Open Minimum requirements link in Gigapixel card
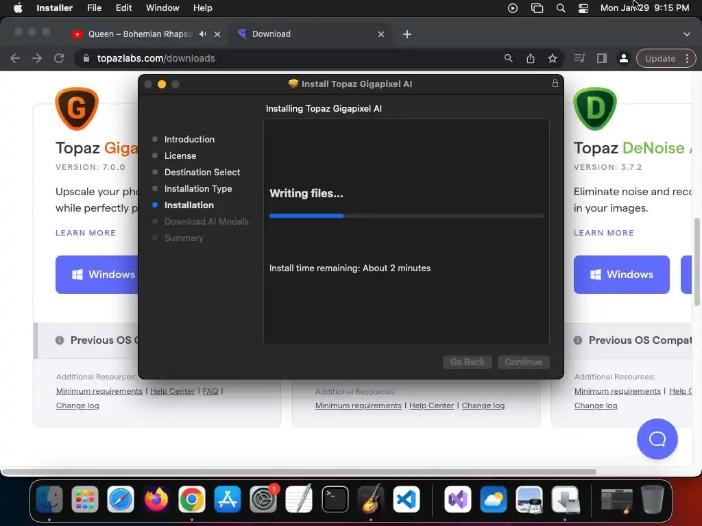 coord(99,391)
